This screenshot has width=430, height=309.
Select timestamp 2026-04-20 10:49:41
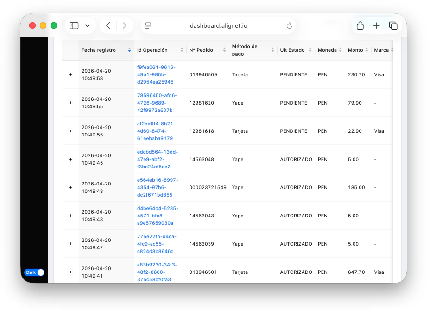click(96, 272)
